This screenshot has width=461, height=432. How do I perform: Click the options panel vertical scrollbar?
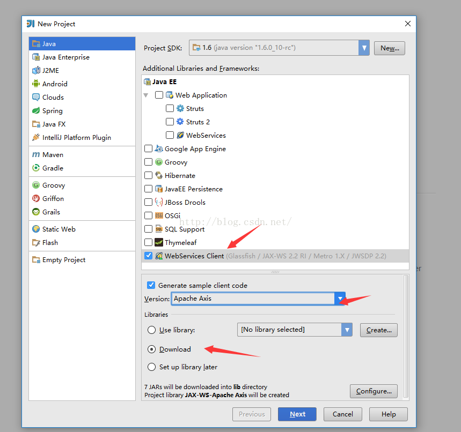click(x=406, y=337)
